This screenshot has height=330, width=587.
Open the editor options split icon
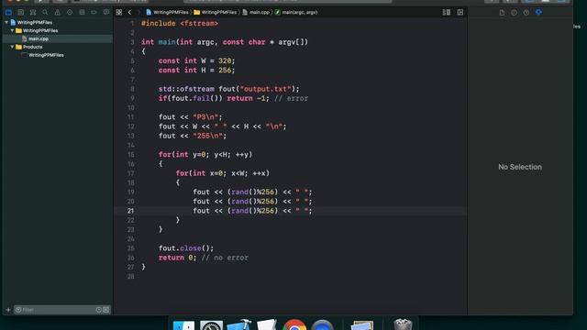click(x=447, y=12)
